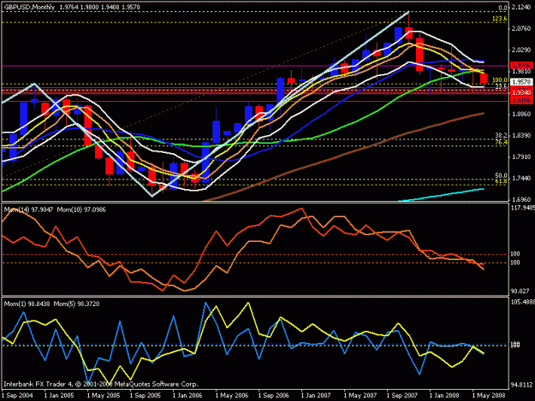Select the red 1.9156 price level tag
Image resolution: width=535 pixels, height=401 pixels.
(521, 101)
